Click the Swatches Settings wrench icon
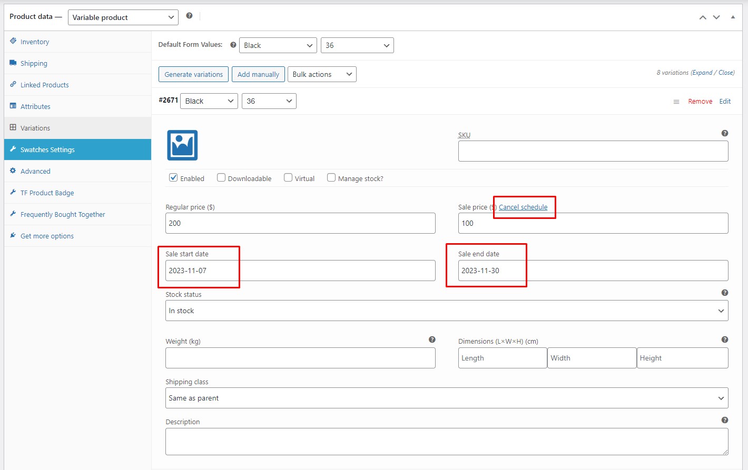748x470 pixels. (13, 149)
